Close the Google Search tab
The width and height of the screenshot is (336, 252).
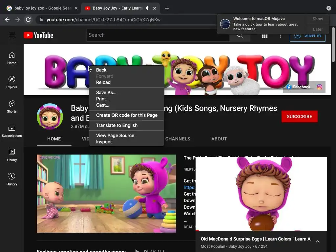click(76, 8)
